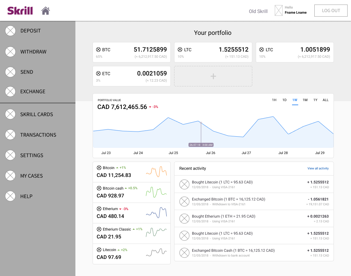Click the CAD 11,254.83 Bitcoin price
351x276 pixels.
114,175
